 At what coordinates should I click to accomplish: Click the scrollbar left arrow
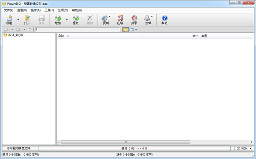[x=59, y=142]
